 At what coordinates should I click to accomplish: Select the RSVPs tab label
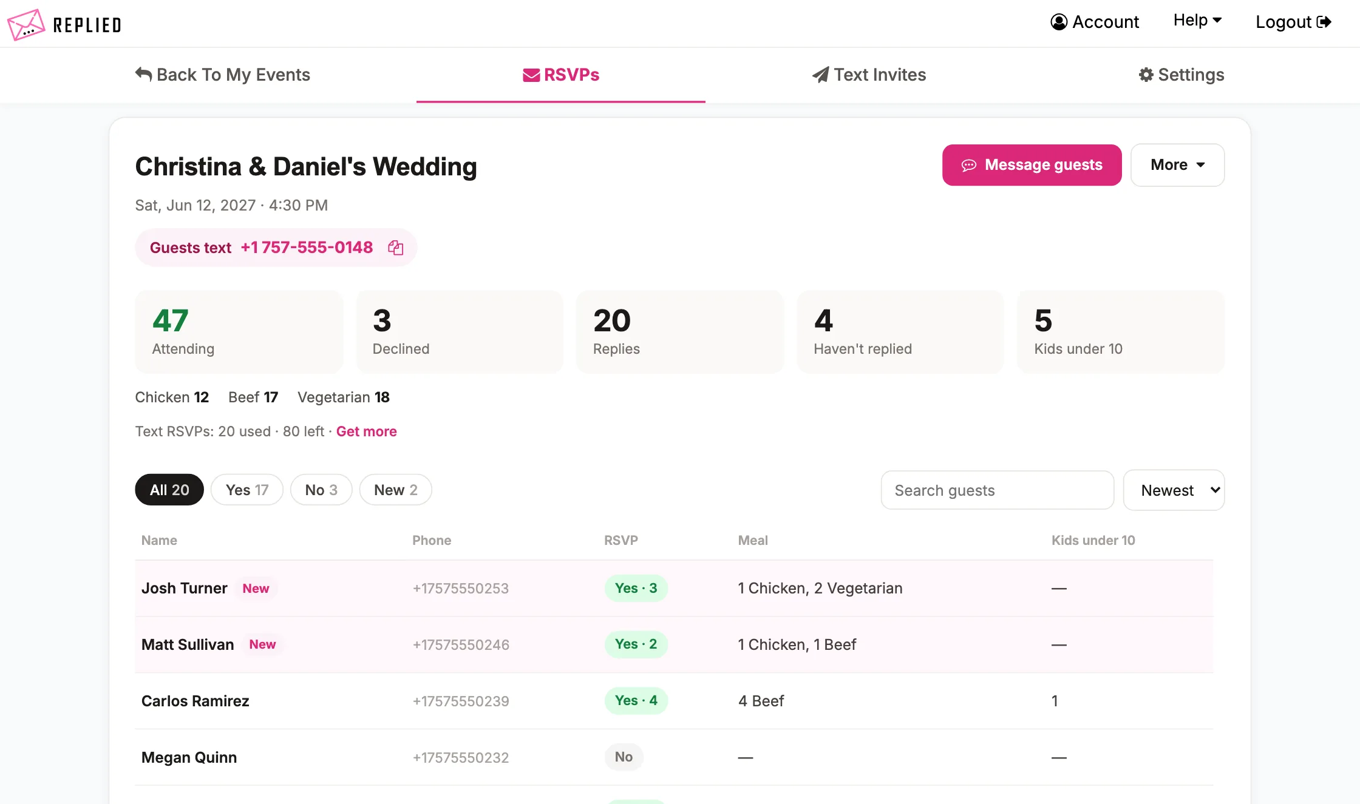pos(571,75)
